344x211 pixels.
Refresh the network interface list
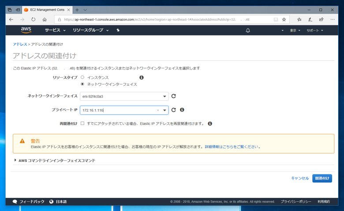[173, 96]
